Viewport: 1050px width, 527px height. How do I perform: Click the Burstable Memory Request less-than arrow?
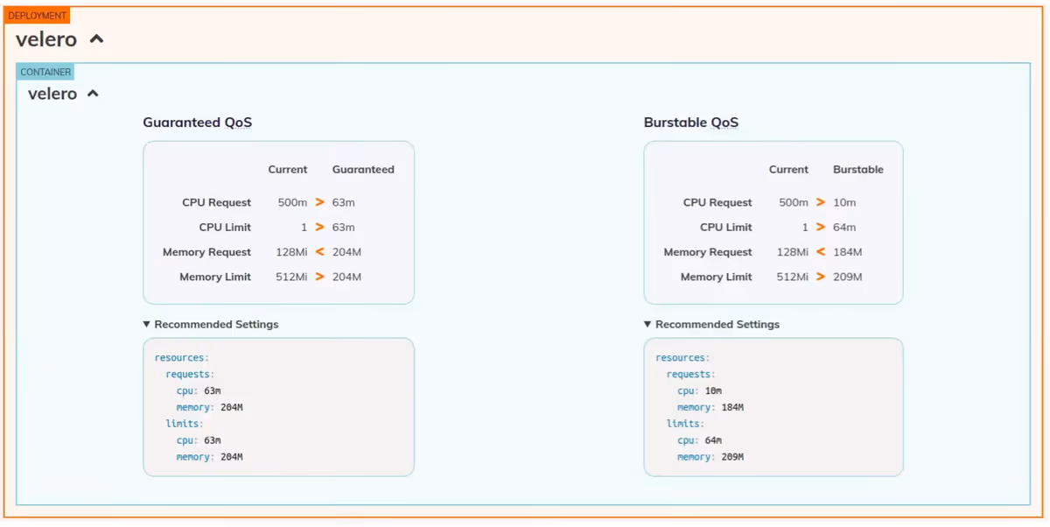(x=821, y=252)
